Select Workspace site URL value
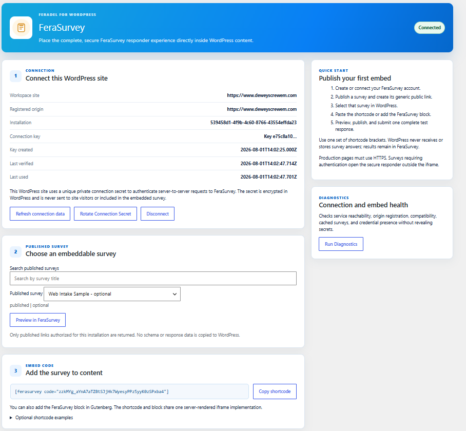 click(262, 95)
